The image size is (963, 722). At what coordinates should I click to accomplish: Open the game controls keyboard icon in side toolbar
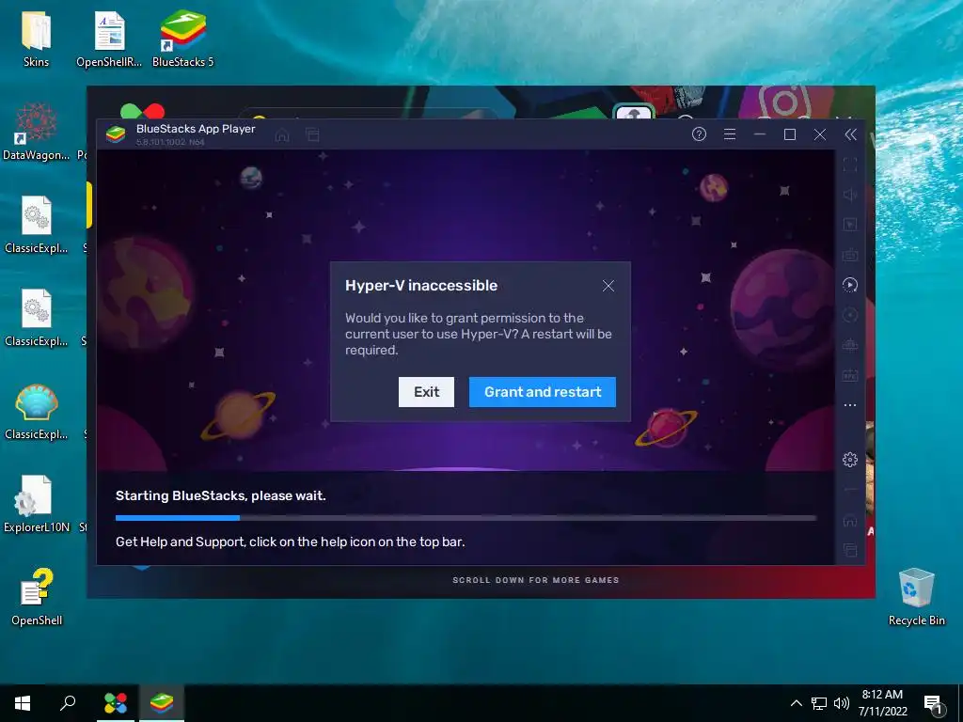point(850,255)
